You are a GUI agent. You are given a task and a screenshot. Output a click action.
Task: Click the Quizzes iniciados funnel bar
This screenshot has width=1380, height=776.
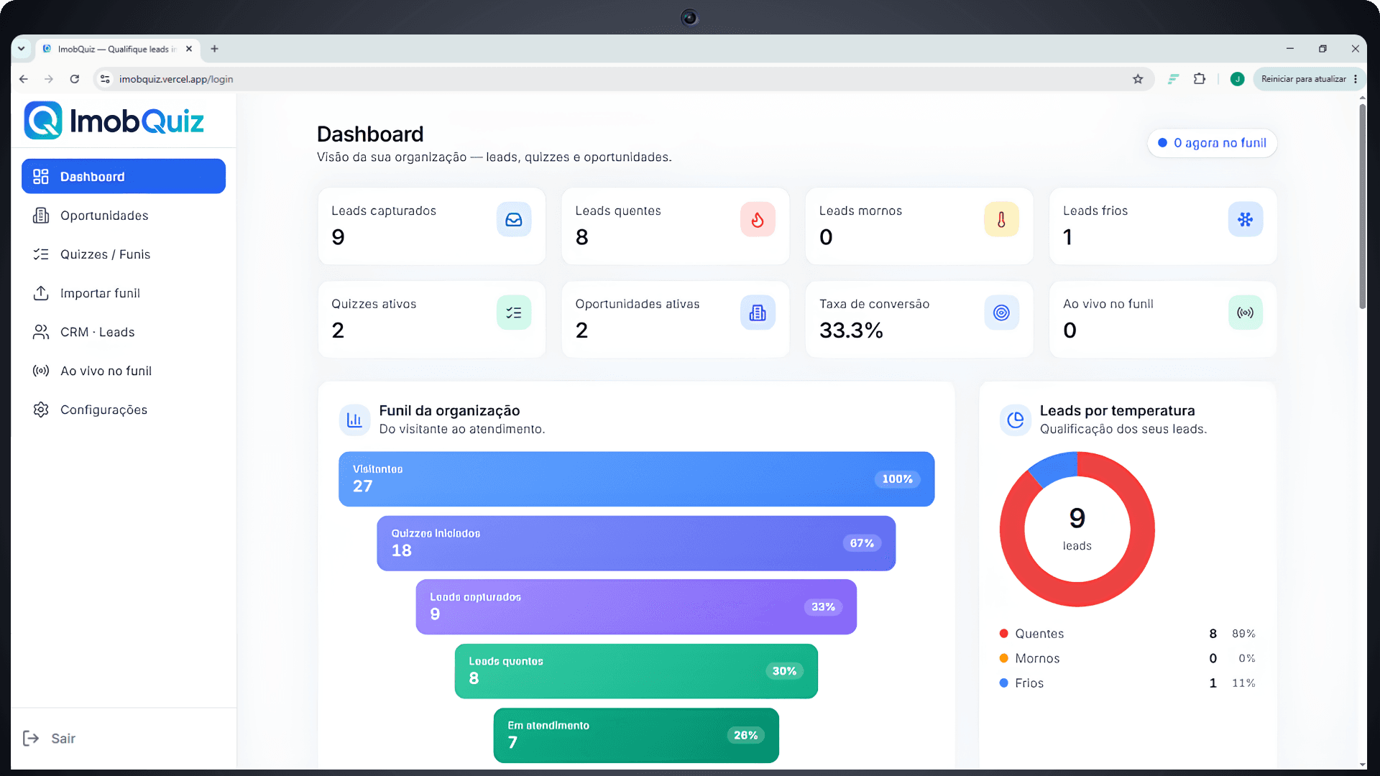tap(636, 543)
